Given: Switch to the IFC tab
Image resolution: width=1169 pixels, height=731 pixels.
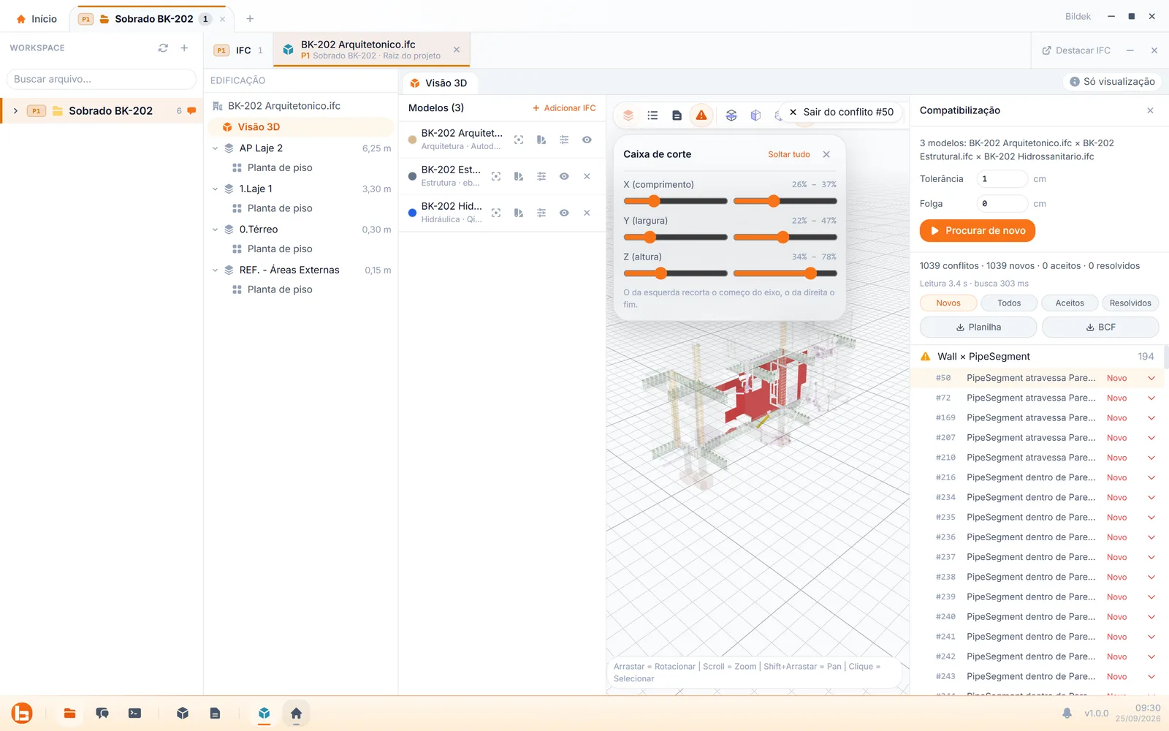Looking at the screenshot, I should 238,50.
